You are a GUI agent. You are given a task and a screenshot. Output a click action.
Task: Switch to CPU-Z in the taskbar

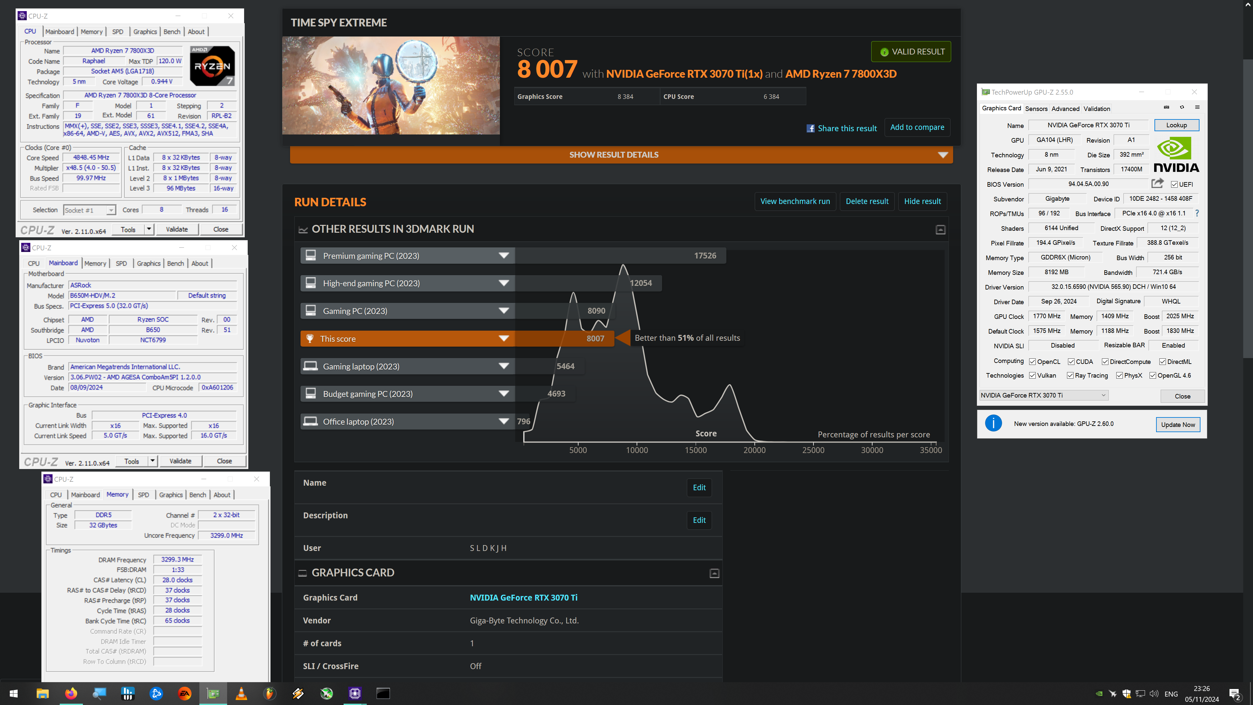pos(355,693)
